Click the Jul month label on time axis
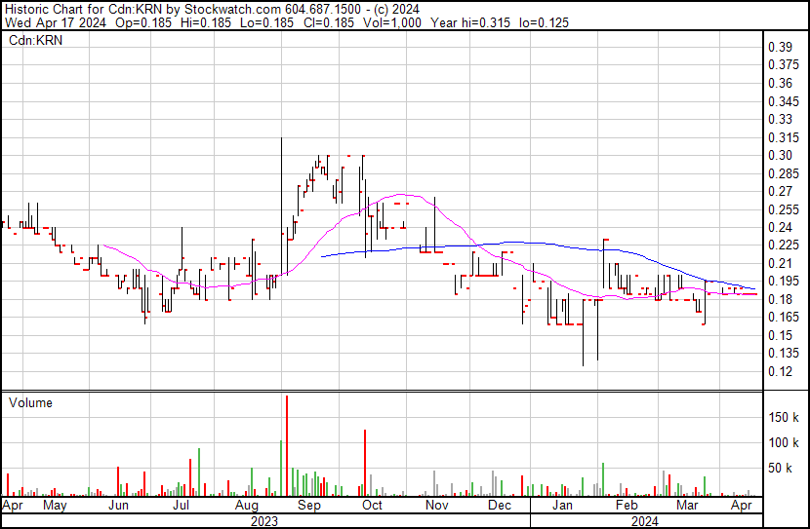This screenshot has width=810, height=529. tap(182, 507)
